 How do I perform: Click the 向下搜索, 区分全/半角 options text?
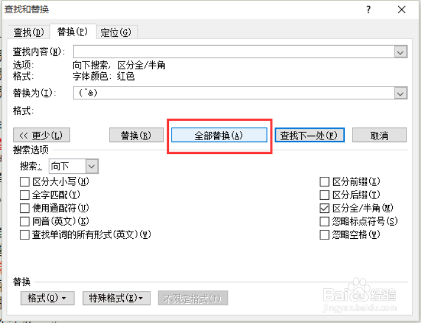(x=118, y=65)
